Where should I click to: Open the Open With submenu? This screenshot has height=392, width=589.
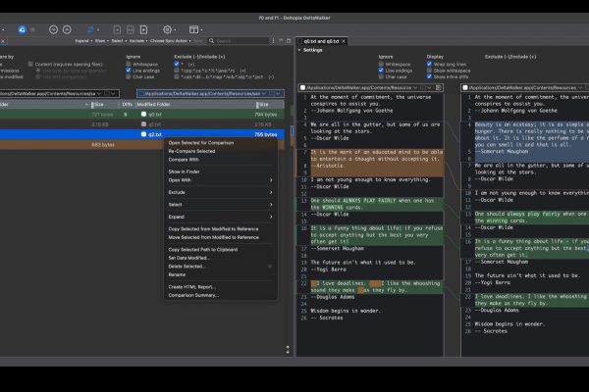221,180
